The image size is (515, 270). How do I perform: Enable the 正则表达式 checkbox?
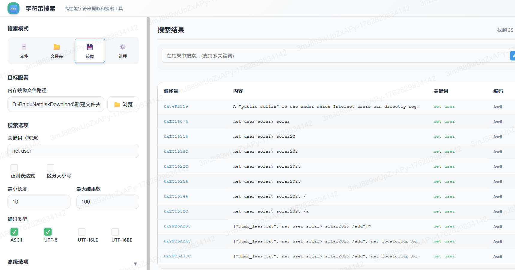(x=14, y=168)
